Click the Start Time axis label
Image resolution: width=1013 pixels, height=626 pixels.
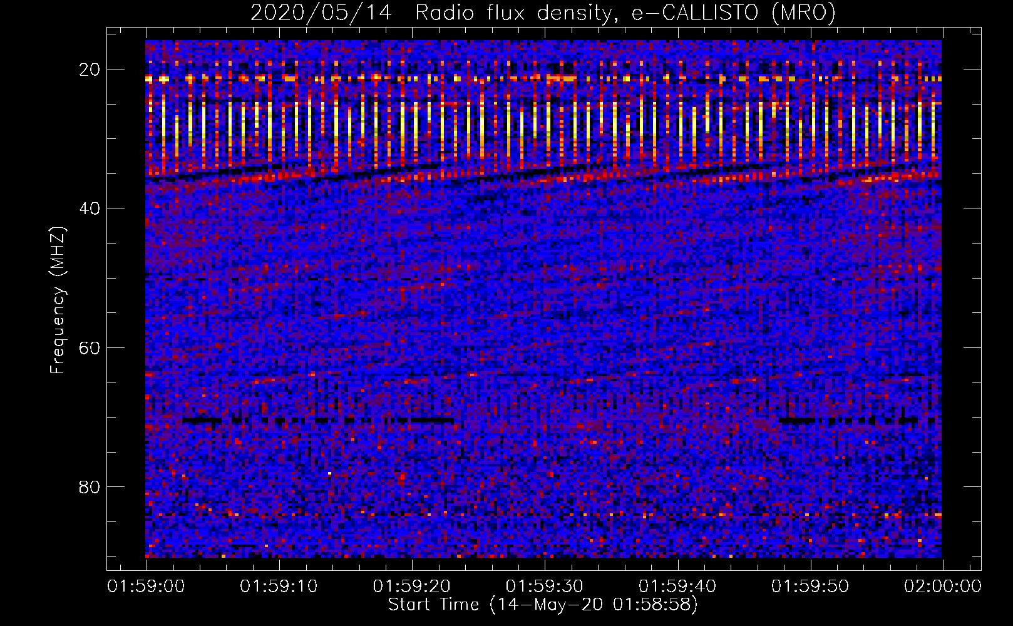click(x=543, y=605)
